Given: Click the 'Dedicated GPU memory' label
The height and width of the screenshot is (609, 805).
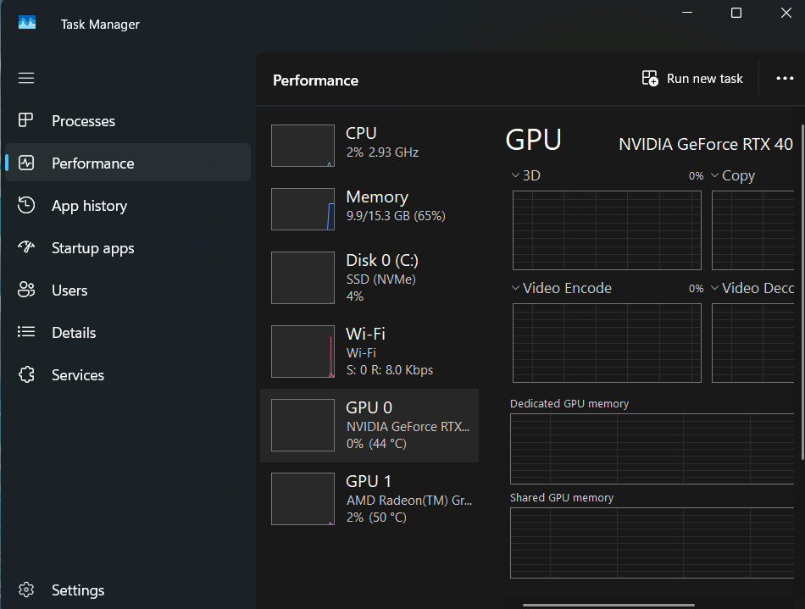Looking at the screenshot, I should point(569,404).
